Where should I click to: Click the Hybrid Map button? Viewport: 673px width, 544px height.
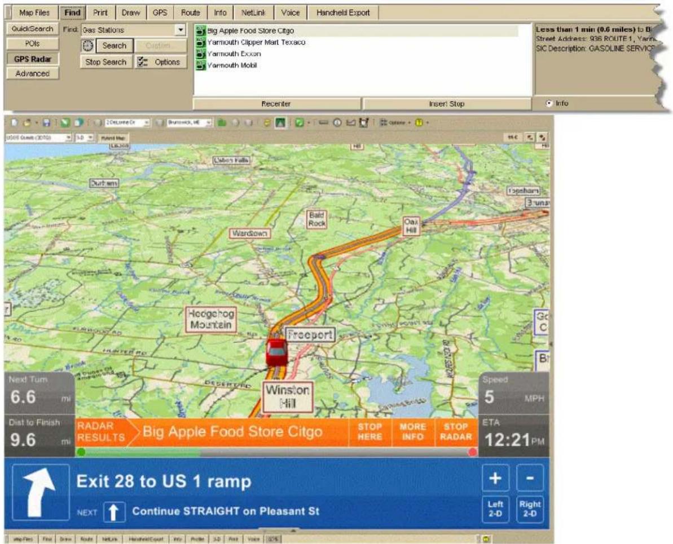(113, 138)
